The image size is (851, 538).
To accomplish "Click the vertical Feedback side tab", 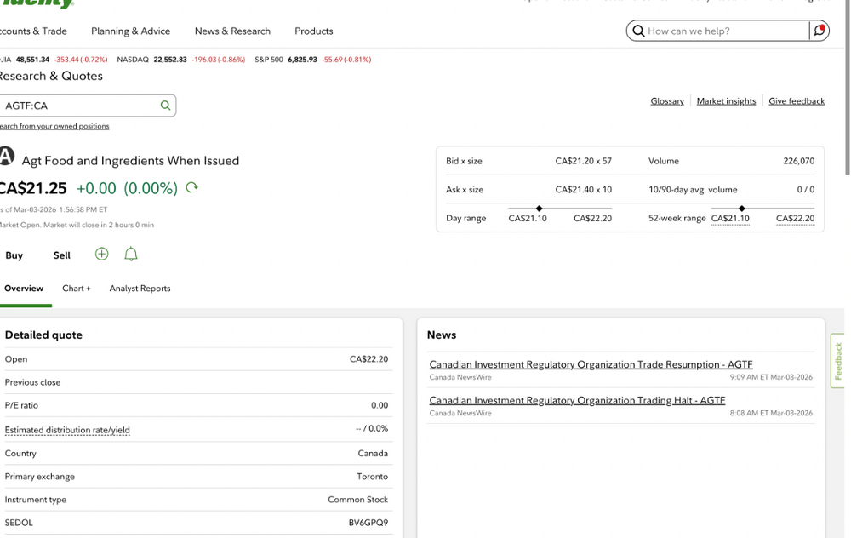I will 838,360.
